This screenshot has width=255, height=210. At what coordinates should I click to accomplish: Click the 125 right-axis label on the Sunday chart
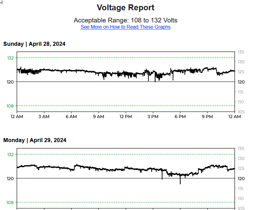(241, 72)
